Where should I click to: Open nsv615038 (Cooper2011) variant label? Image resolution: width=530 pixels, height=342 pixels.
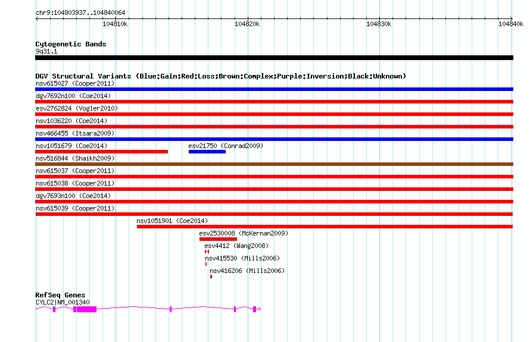coord(75,183)
